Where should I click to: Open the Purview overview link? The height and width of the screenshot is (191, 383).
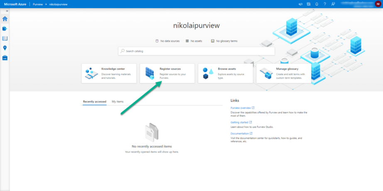pos(241,108)
